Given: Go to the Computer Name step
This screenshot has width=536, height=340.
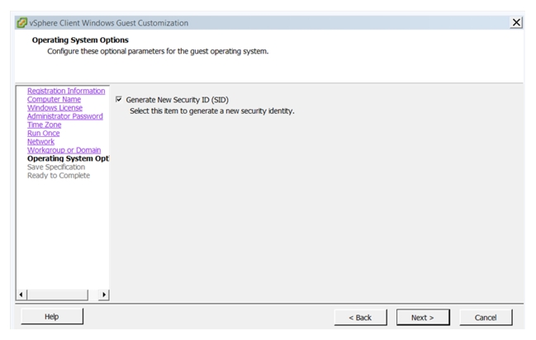Looking at the screenshot, I should [x=54, y=99].
